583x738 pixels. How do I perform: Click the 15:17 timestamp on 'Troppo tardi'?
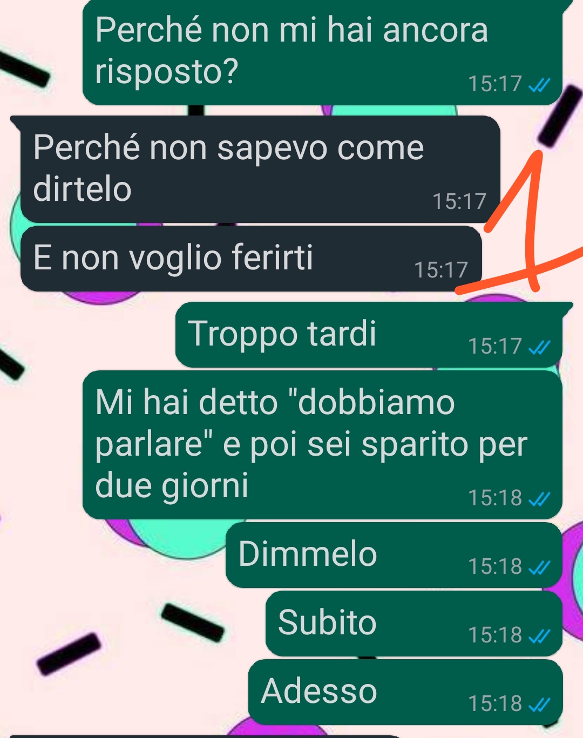(495, 347)
